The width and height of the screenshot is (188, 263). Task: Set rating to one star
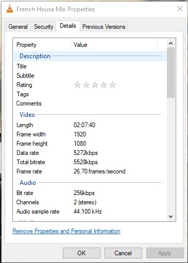click(x=77, y=85)
